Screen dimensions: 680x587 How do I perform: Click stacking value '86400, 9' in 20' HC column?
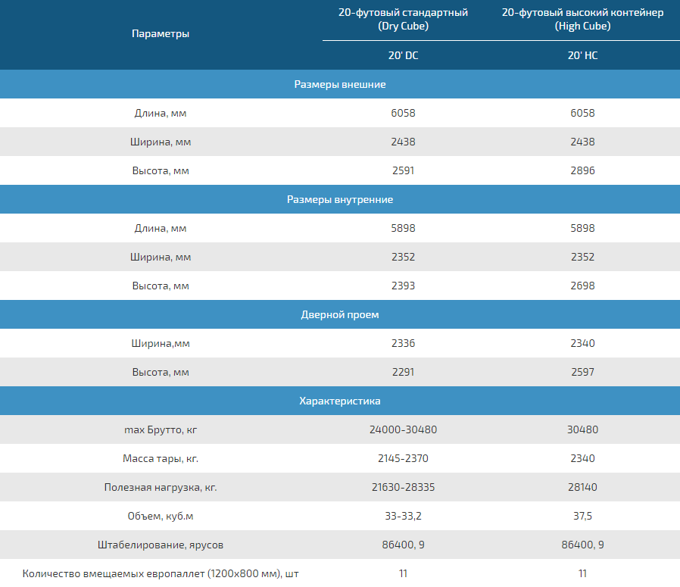click(x=582, y=545)
